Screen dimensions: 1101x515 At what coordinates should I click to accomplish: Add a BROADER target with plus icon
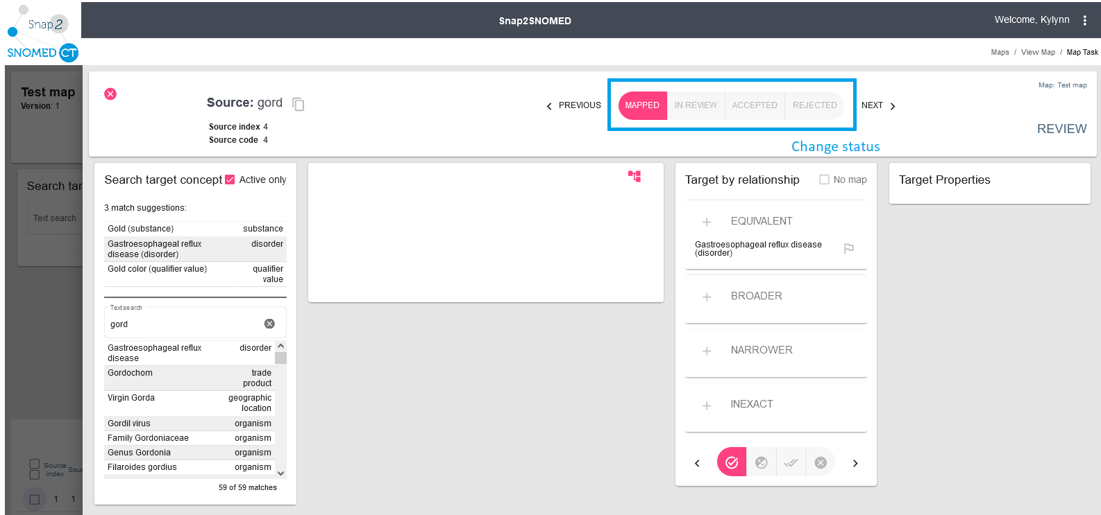tap(707, 297)
